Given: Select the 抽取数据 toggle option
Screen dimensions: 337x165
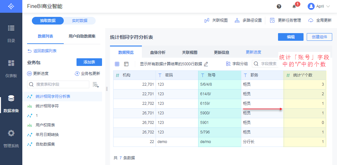Looking at the screenshot, I should [48, 21].
